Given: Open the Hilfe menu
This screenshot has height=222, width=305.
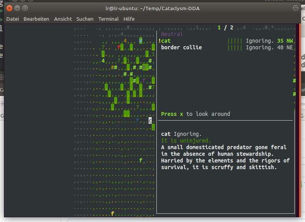Looking at the screenshot, I should point(129,19).
